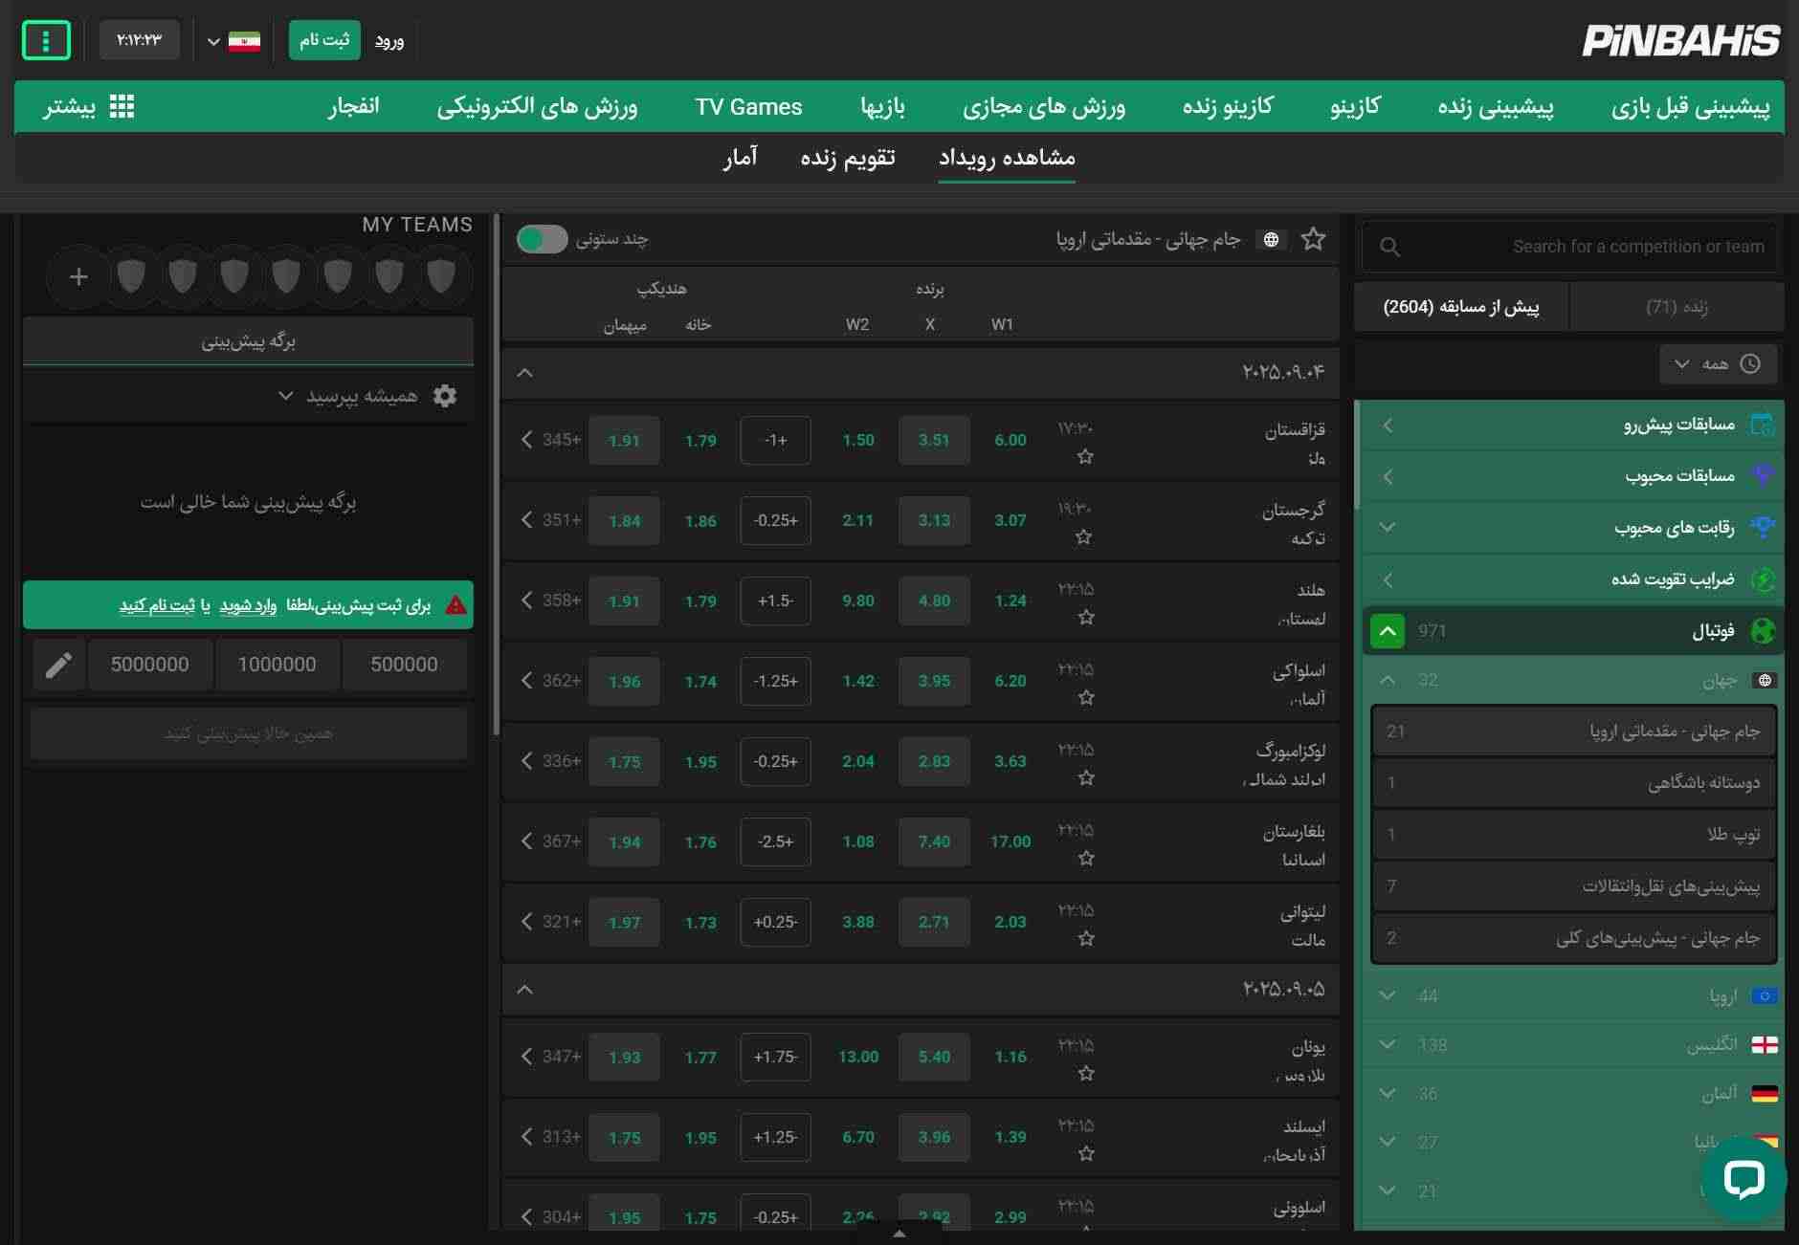The height and width of the screenshot is (1245, 1799).
Task: Click the plus icon under MY TEAMS
Action: pos(78,277)
